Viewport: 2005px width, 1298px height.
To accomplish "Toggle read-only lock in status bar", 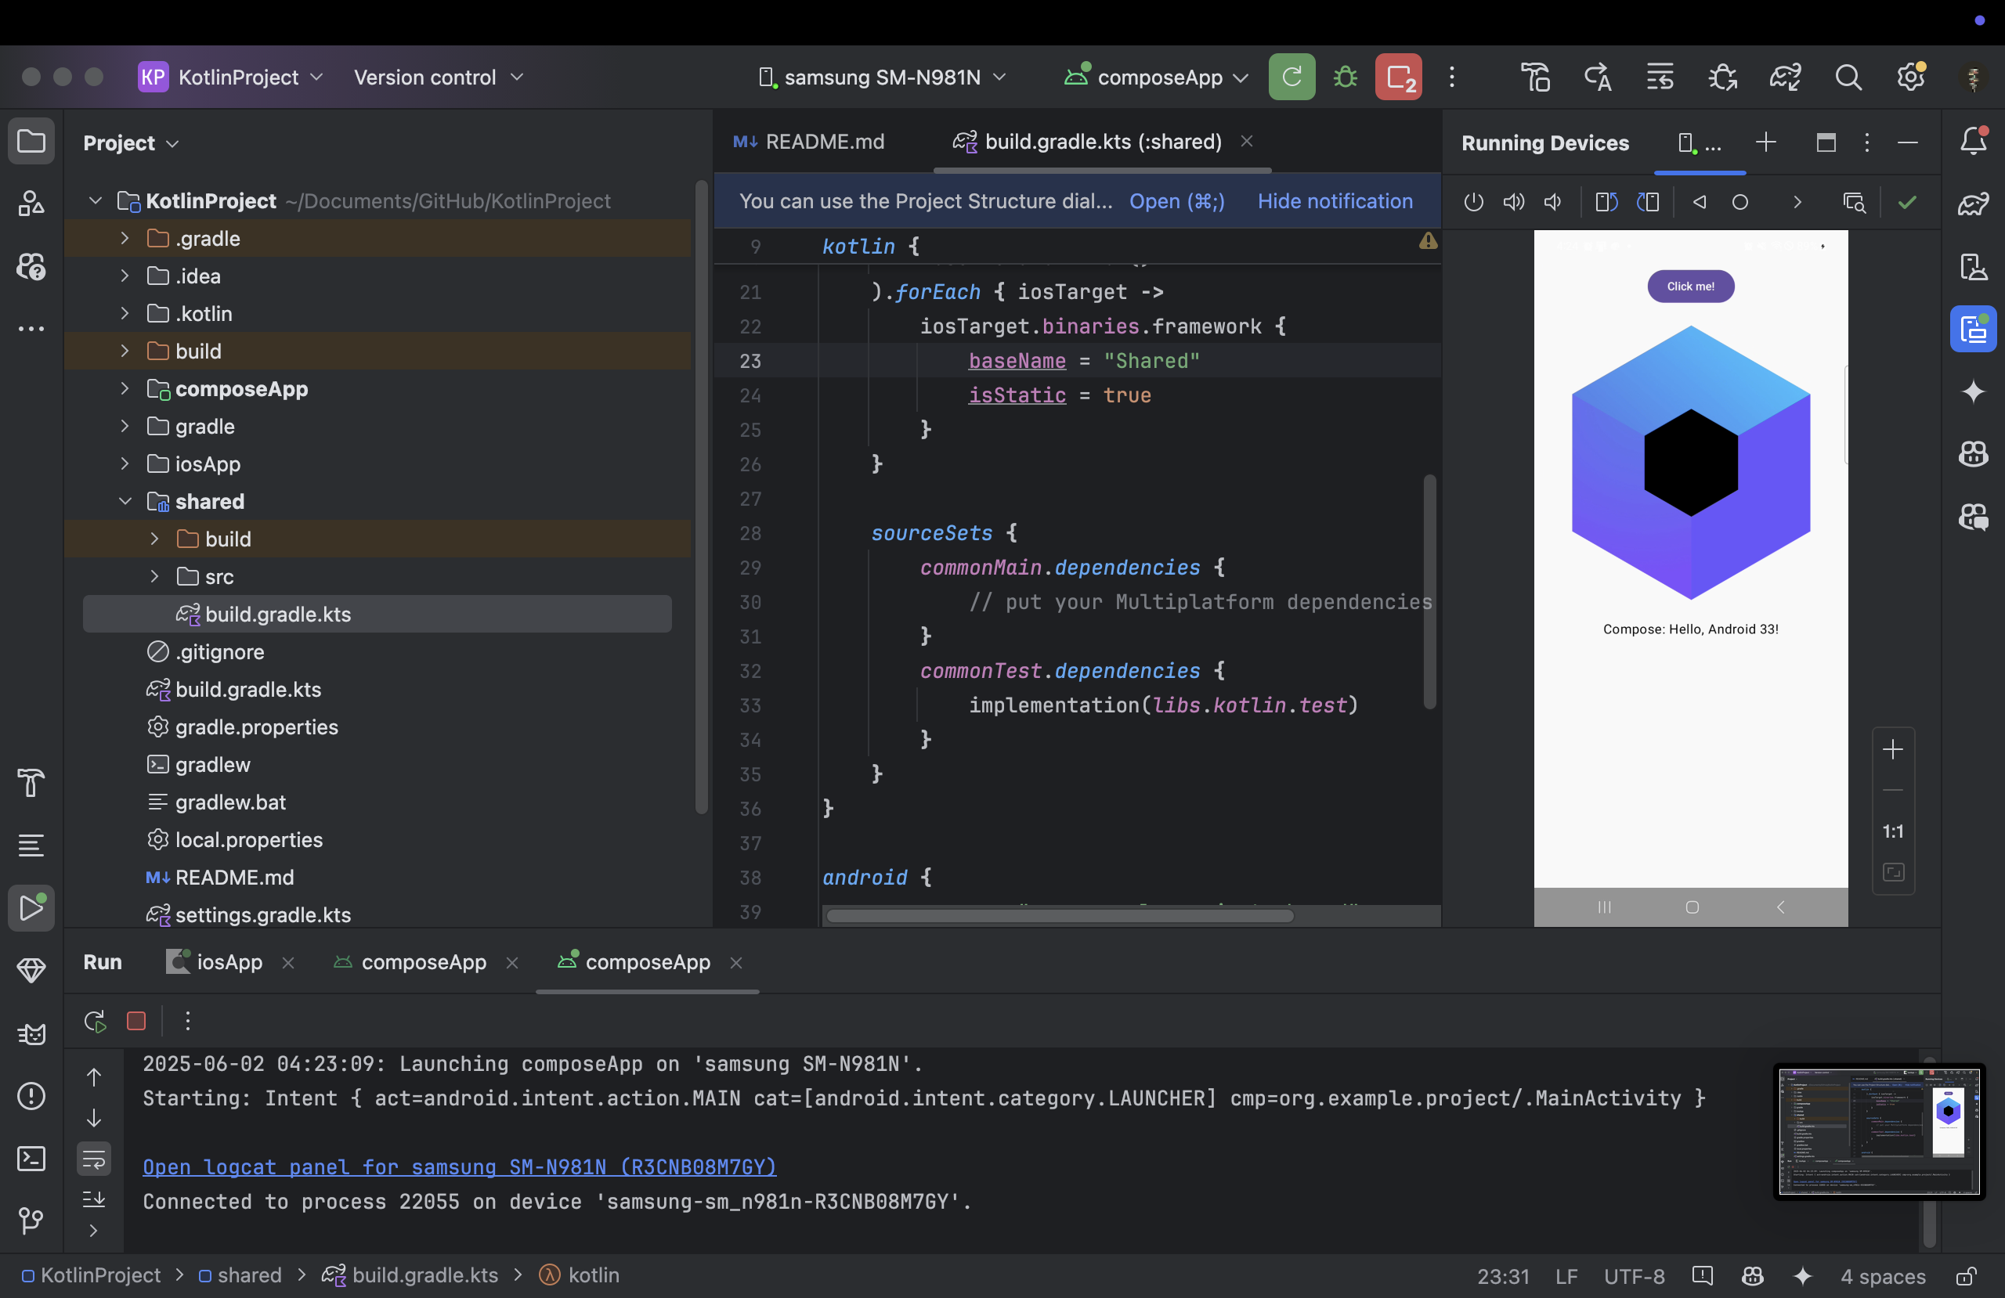I will pos(1967,1276).
